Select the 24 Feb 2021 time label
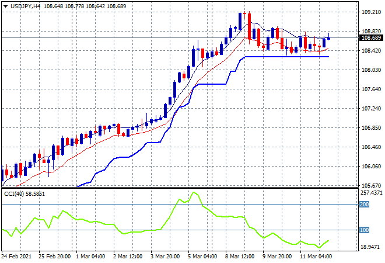385x263 pixels. pos(17,255)
